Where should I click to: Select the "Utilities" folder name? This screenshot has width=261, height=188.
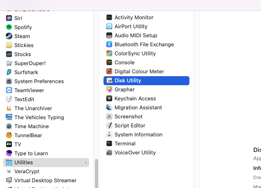click(23, 162)
